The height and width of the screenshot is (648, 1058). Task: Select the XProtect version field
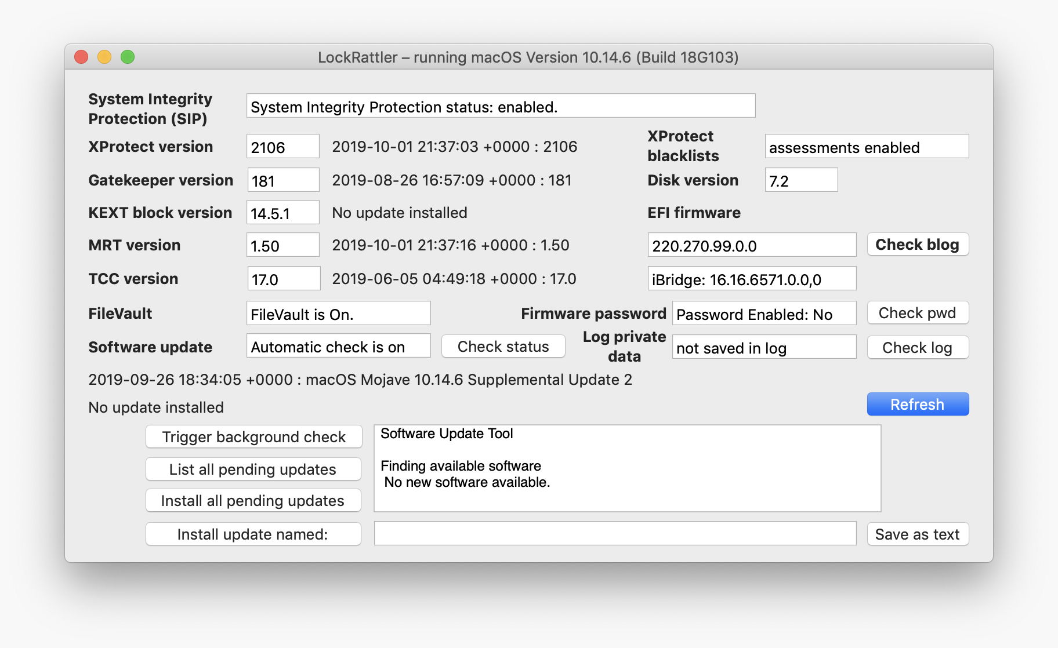click(x=282, y=147)
